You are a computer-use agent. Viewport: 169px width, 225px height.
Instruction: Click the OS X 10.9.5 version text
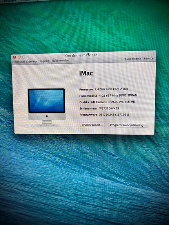(114, 115)
